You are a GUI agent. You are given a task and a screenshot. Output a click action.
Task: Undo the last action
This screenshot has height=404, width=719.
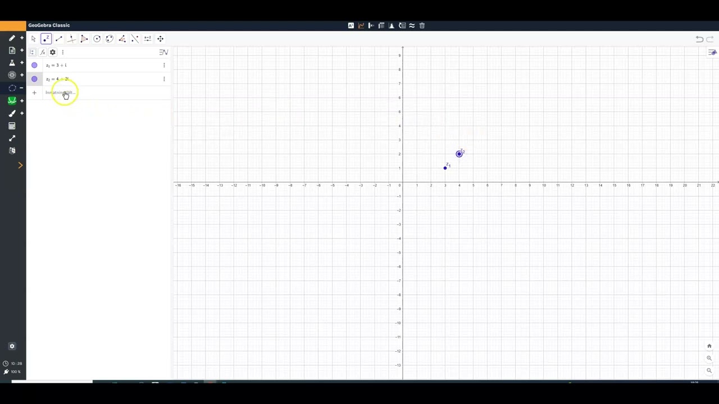point(699,39)
